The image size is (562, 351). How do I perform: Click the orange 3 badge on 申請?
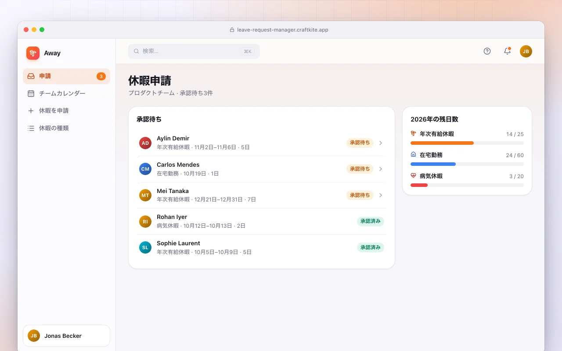pyautogui.click(x=101, y=76)
